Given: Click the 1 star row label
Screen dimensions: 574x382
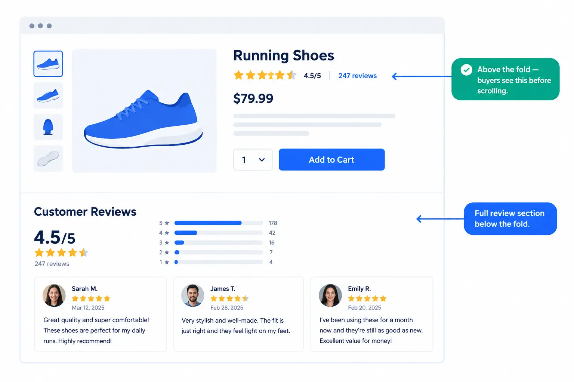Looking at the screenshot, I should 164,262.
